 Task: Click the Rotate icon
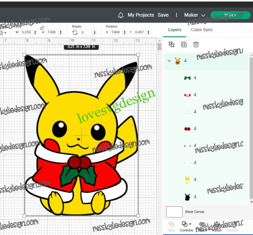(75, 33)
